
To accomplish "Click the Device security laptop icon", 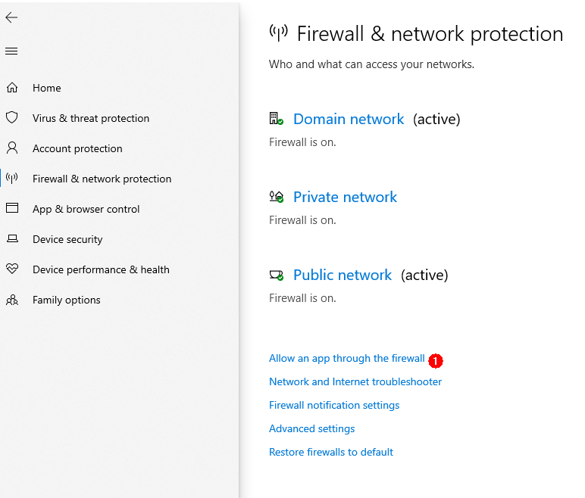I will pos(11,239).
